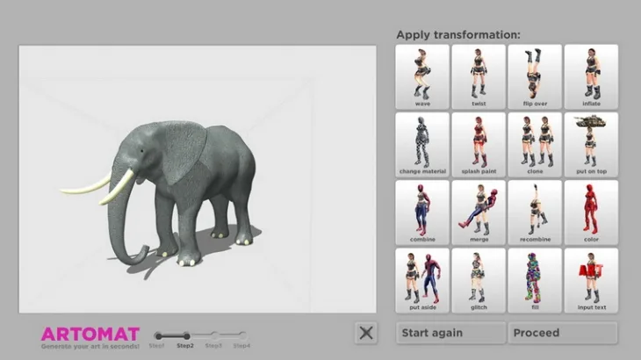Apply the combine transformation
Screen dimensions: 641x360
422,212
